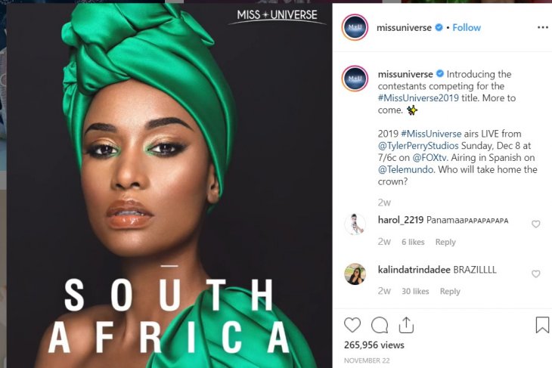Image resolution: width=552 pixels, height=368 pixels.
Task: Reply to kalindatrindadee's comment
Action: 450,292
